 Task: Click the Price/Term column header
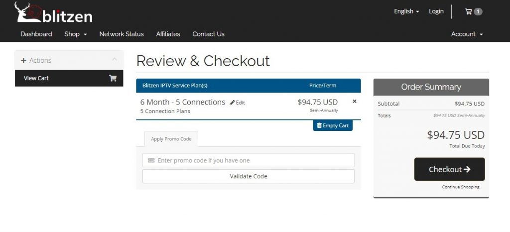(x=323, y=86)
